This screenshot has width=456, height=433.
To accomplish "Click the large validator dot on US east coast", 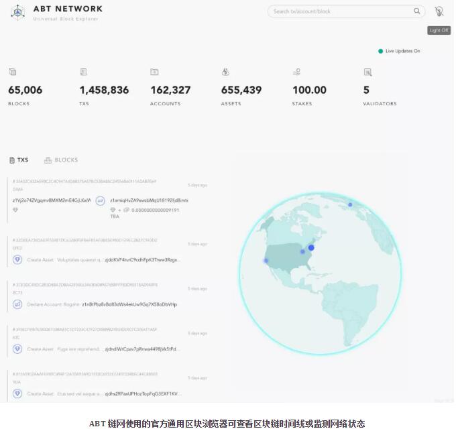I will (311, 247).
